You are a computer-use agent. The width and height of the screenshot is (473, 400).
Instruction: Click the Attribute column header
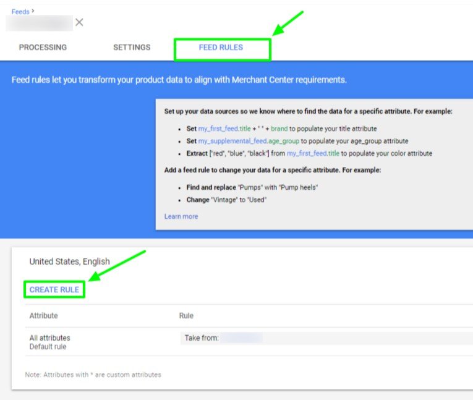point(43,316)
